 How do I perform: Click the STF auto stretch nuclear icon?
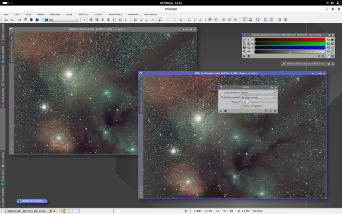tap(244, 48)
